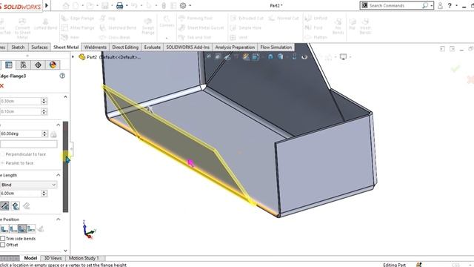The width and height of the screenshot is (474, 267).
Task: Select Bend from Virtual Sharp position icon
Action: (31, 229)
